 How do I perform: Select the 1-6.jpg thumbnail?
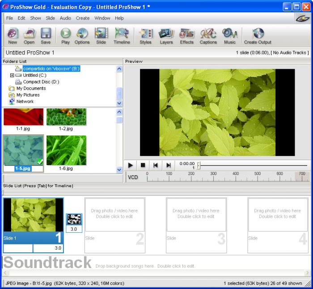(66, 150)
